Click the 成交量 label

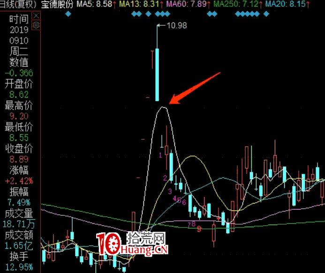pyautogui.click(x=19, y=213)
